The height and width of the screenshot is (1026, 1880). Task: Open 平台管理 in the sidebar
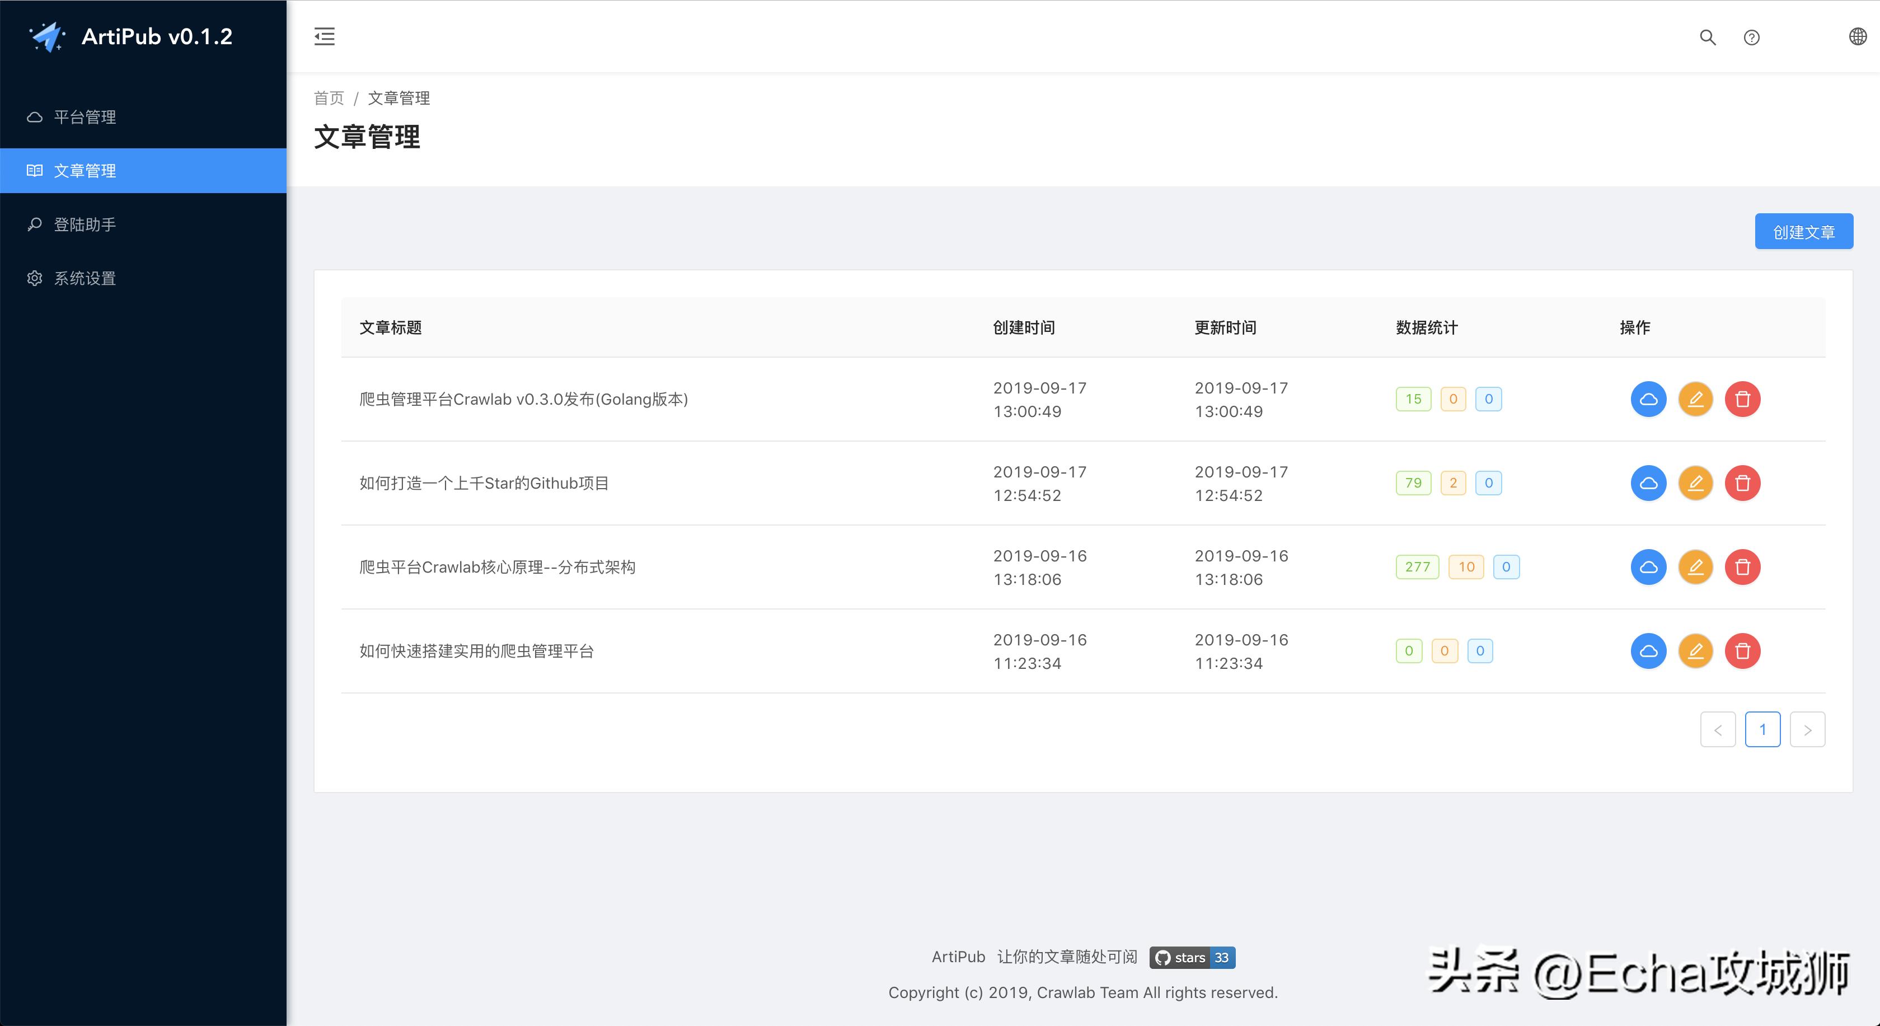coord(85,117)
